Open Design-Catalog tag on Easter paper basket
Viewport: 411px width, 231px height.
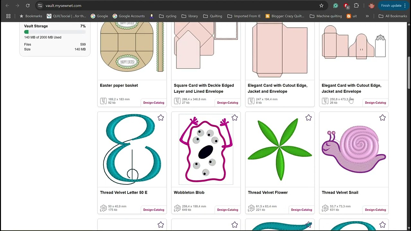(x=153, y=103)
